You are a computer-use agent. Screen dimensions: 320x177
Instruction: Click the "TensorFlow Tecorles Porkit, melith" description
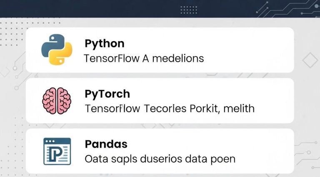[169, 109]
